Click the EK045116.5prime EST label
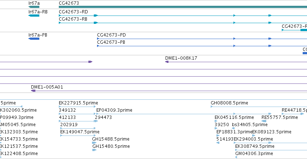Viewport: 307px width, 159px height. (x=234, y=117)
